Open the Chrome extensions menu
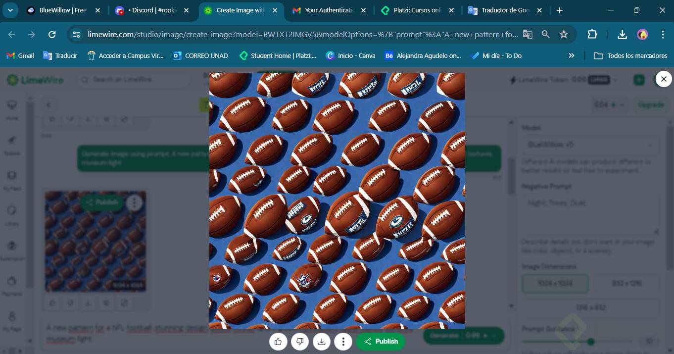The height and width of the screenshot is (354, 674). tap(592, 34)
